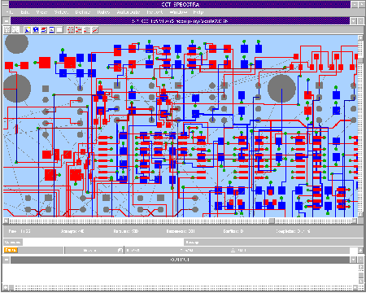
Task: Click the blue-framed window toolbar icon
Action: click(x=51, y=30)
